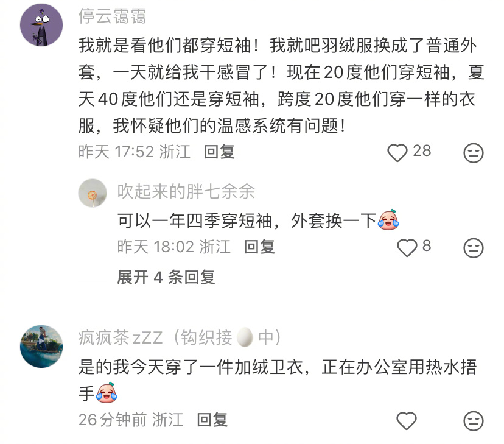Open 停云霭霭's purple bird avatar

[x=41, y=25]
